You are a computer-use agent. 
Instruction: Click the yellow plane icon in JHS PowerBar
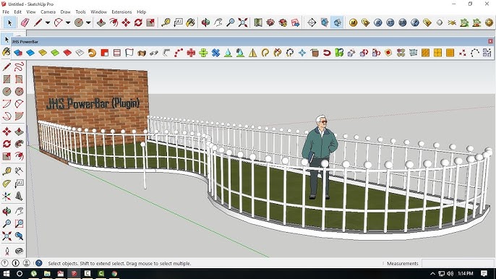pyautogui.click(x=43, y=53)
